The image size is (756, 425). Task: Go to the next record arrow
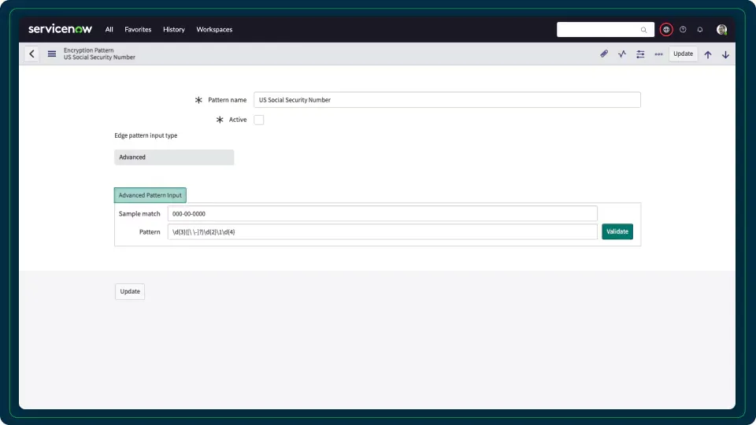pos(725,54)
